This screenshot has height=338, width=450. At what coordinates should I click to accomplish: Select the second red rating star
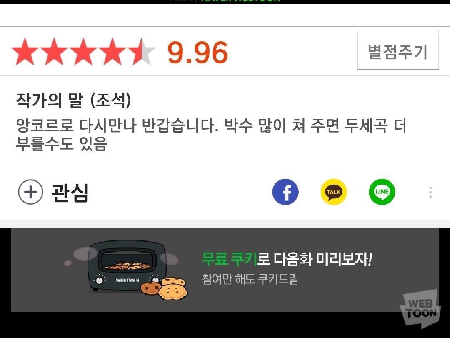[x=54, y=52]
